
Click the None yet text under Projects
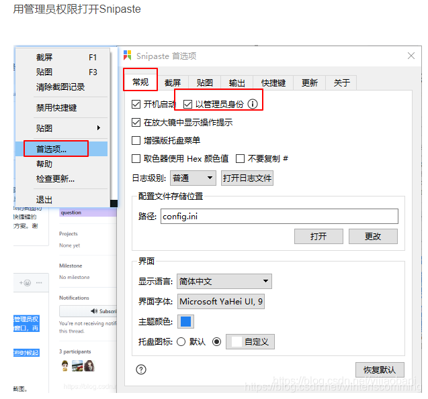point(70,245)
